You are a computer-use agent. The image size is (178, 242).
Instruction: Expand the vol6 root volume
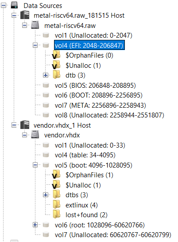coord(35,225)
